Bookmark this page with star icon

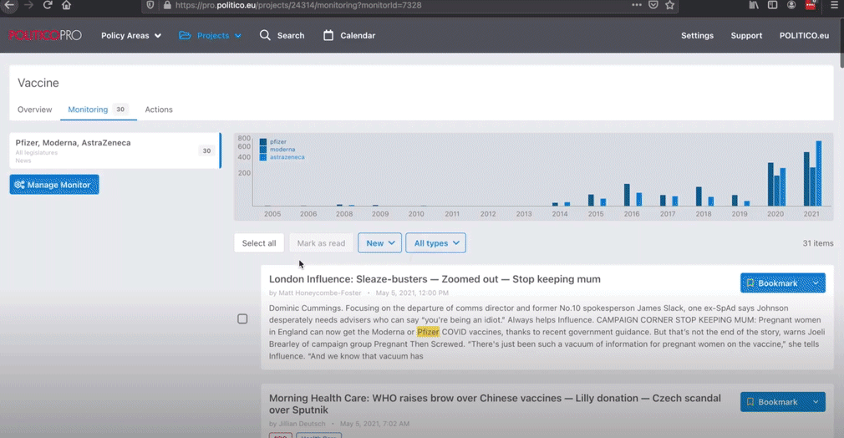(x=669, y=5)
